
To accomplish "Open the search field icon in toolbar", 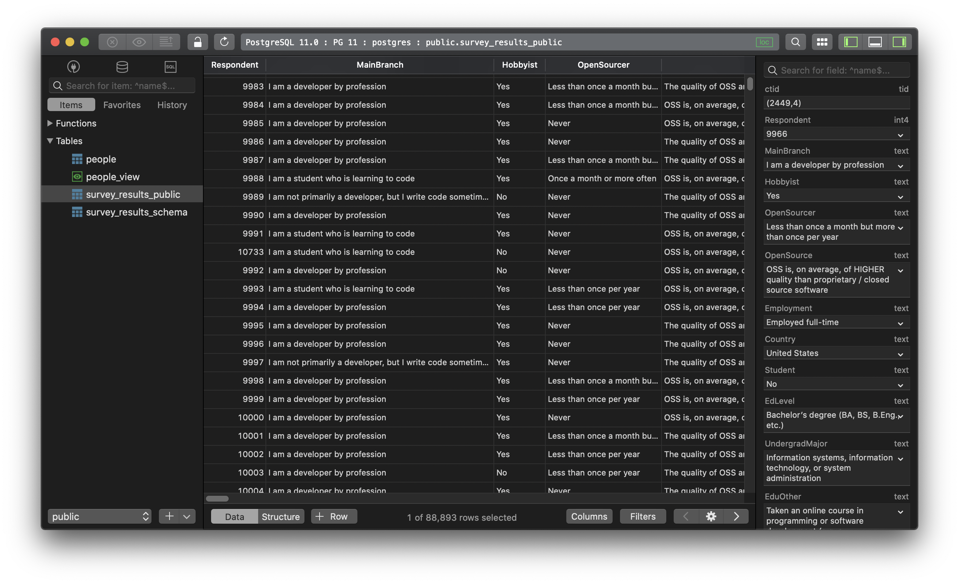I will point(794,41).
